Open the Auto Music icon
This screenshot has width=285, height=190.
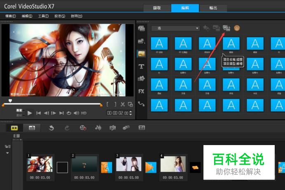(x=112, y=128)
